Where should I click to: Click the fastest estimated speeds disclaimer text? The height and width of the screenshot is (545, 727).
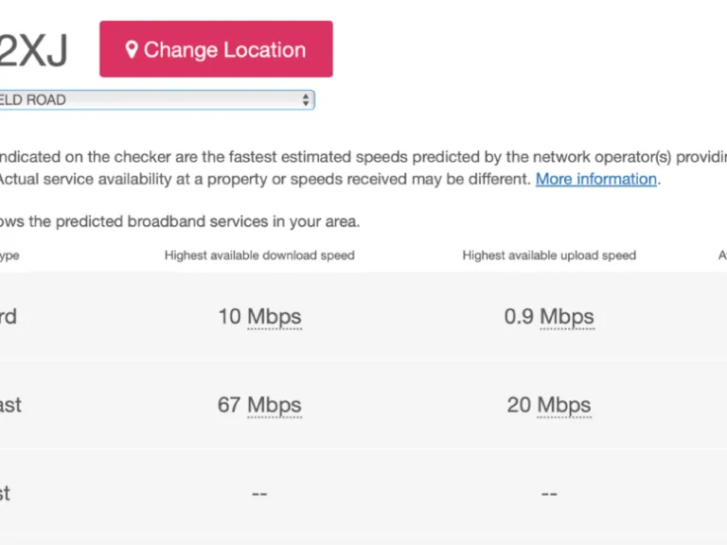click(x=363, y=167)
